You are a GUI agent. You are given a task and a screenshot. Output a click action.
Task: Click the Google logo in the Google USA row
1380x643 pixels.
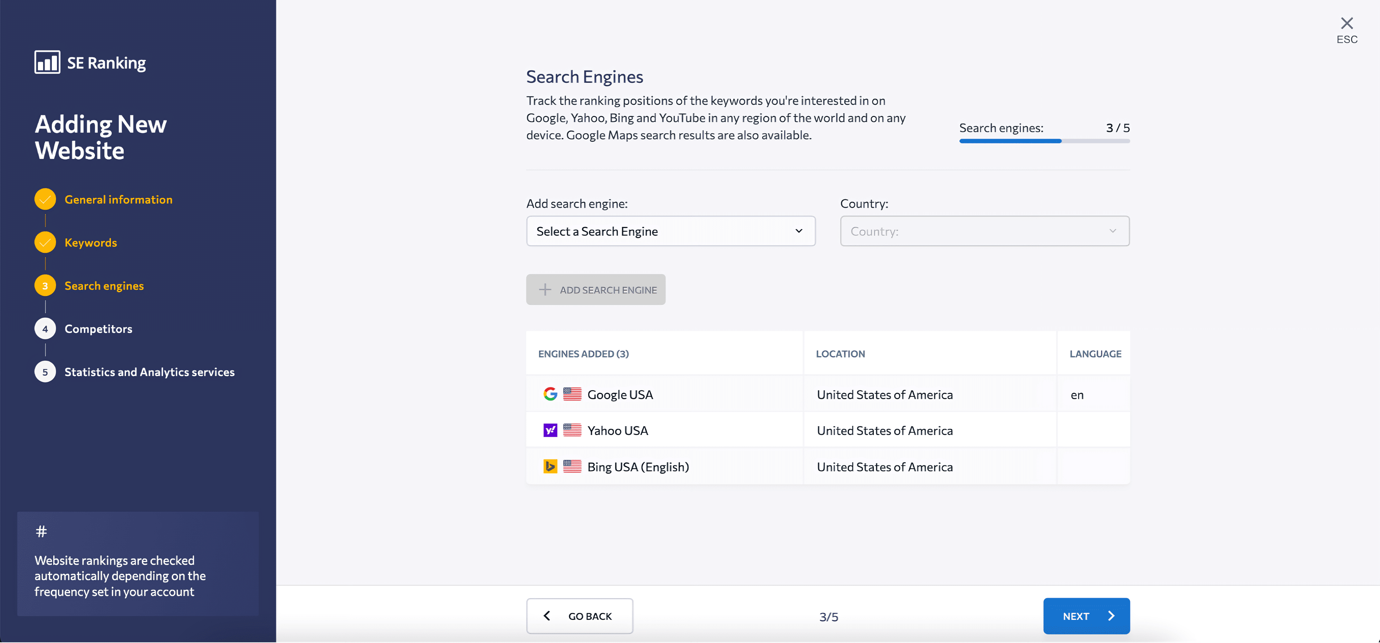(x=550, y=394)
